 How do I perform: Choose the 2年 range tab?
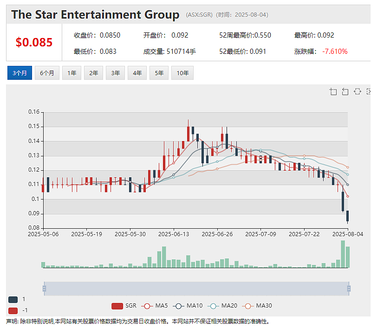click(93, 73)
